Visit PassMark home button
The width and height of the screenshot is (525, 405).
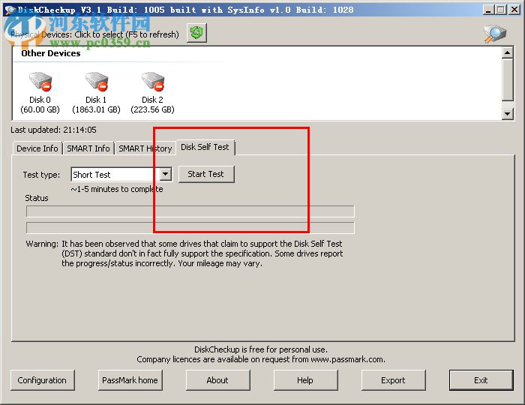[x=130, y=380]
